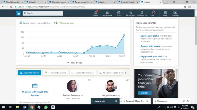View Notifications bell

click(142, 13)
